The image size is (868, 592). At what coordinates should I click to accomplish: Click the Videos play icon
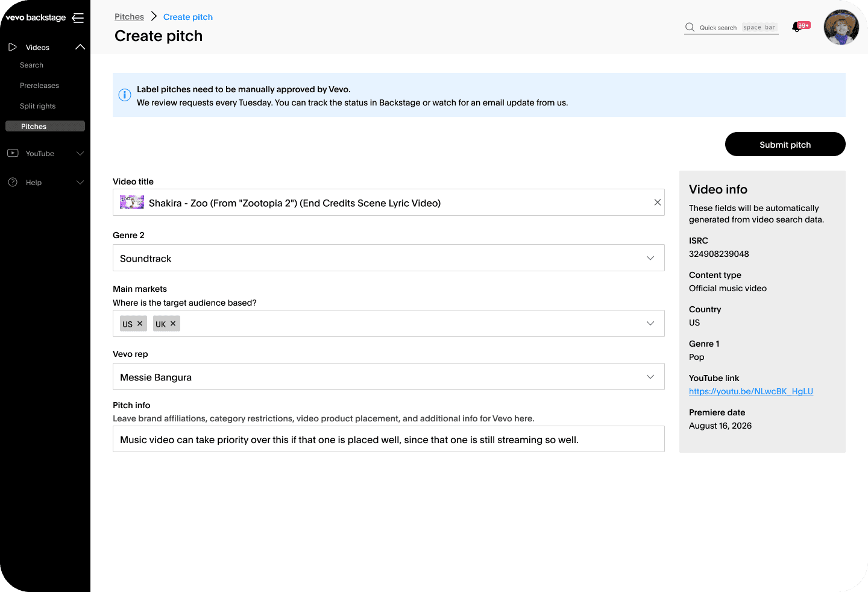pos(13,47)
